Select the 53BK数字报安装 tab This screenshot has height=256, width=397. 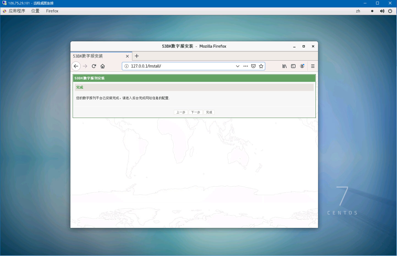(x=101, y=56)
